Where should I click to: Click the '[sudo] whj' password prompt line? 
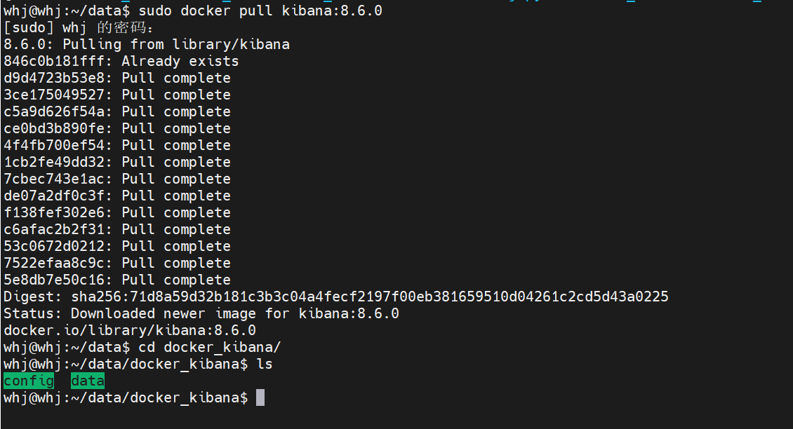pyautogui.click(x=79, y=27)
